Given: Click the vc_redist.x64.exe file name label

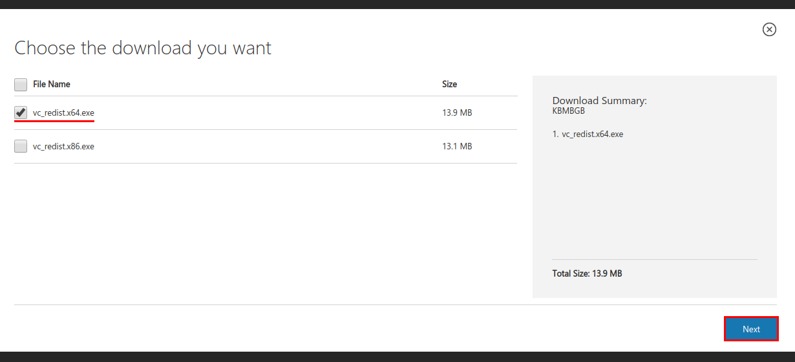Looking at the screenshot, I should click(x=63, y=112).
